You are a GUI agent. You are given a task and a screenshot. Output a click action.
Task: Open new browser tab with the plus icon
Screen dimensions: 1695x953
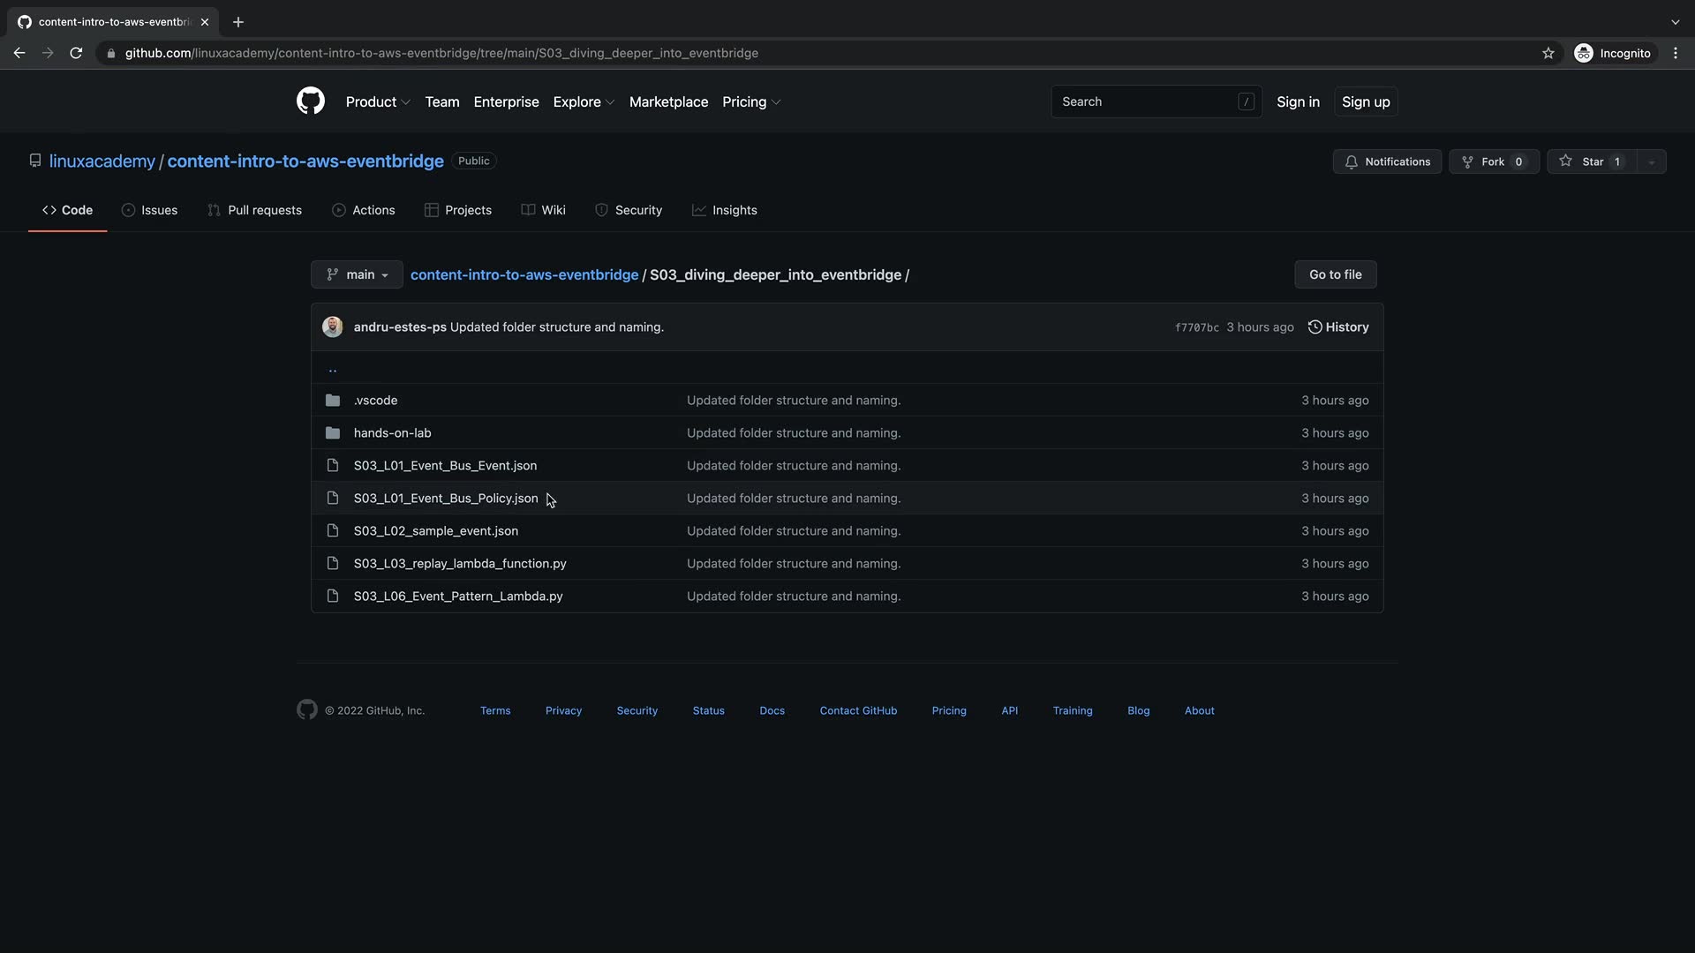tap(237, 22)
